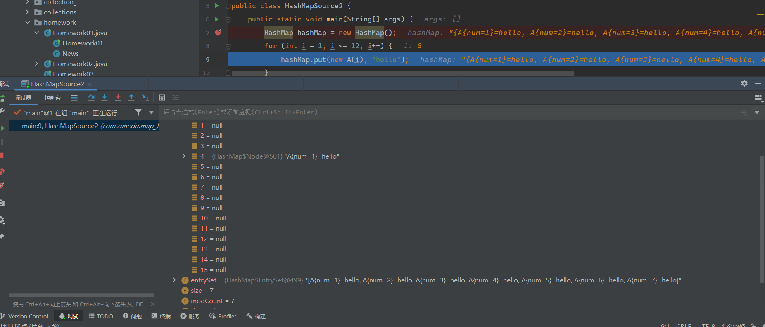Open the 构建 build tool window
765x327 pixels.
tap(256, 316)
